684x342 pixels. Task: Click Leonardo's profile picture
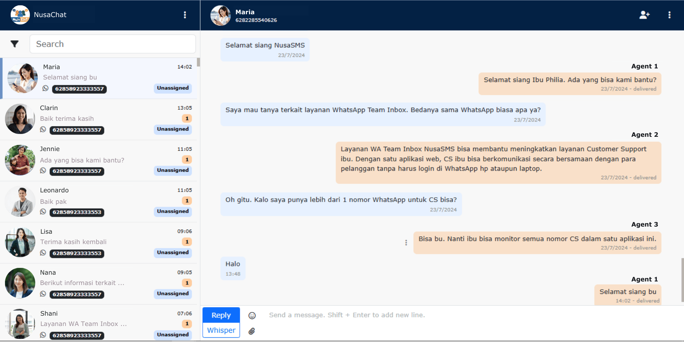point(20,201)
